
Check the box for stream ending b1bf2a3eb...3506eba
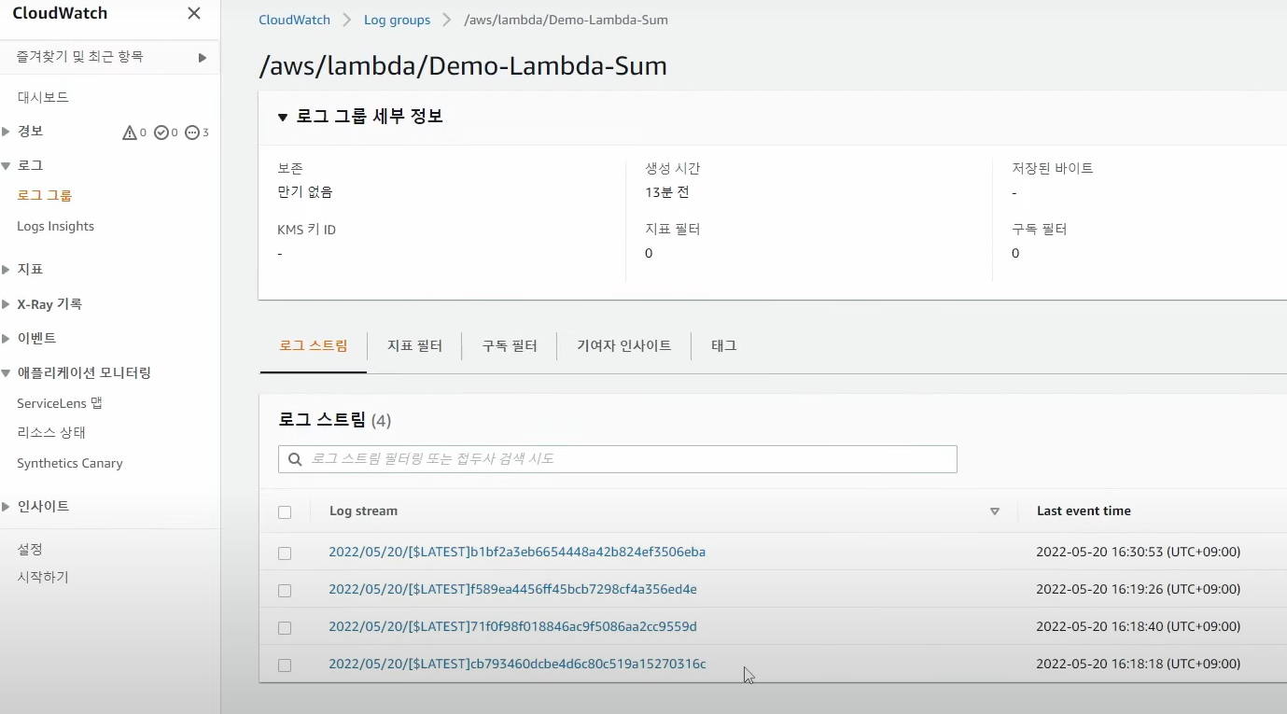(x=285, y=553)
